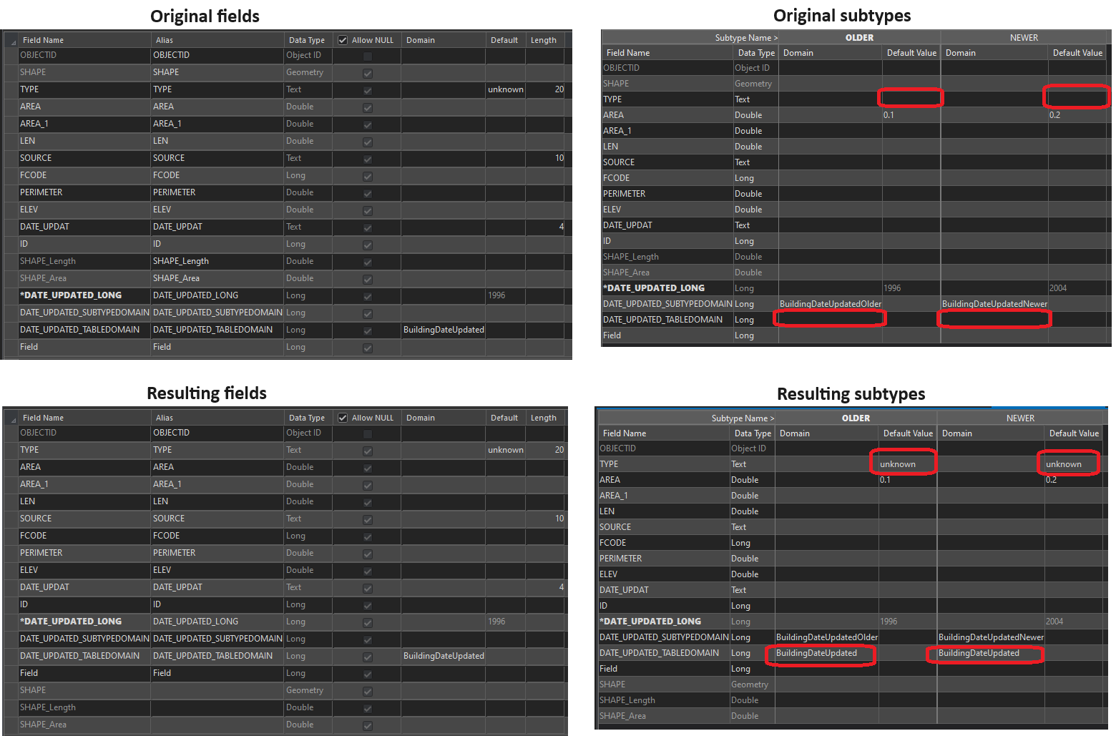The image size is (1116, 736).
Task: Switch to the NEWER subtype column in Resulting subtypes
Action: pos(1020,418)
